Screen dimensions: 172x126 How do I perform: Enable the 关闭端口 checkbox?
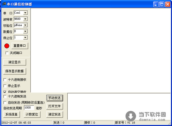tap(7, 53)
